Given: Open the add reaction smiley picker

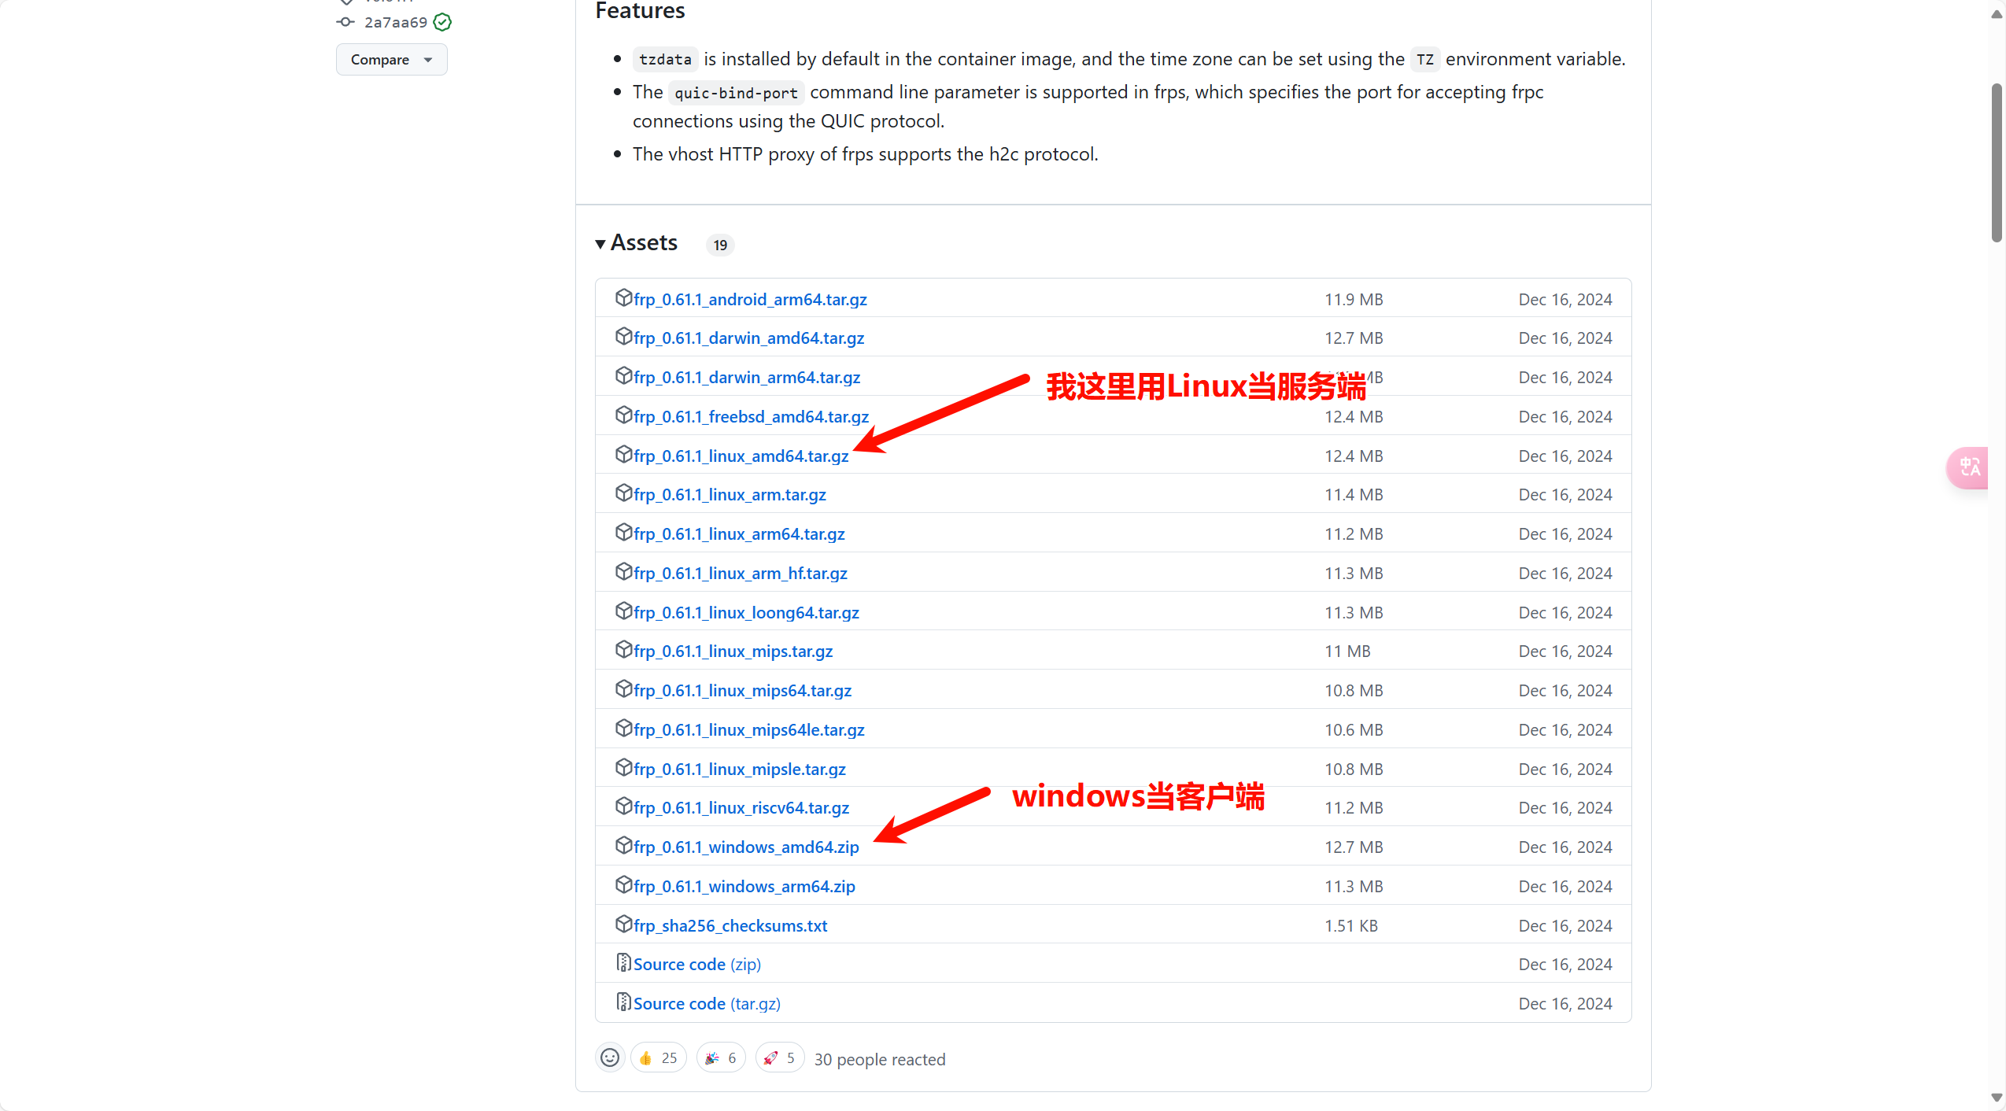Looking at the screenshot, I should coord(610,1057).
